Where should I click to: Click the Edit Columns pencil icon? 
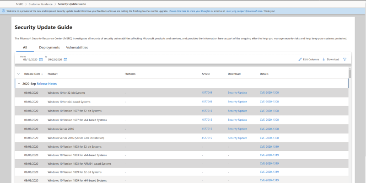[x=300, y=59]
